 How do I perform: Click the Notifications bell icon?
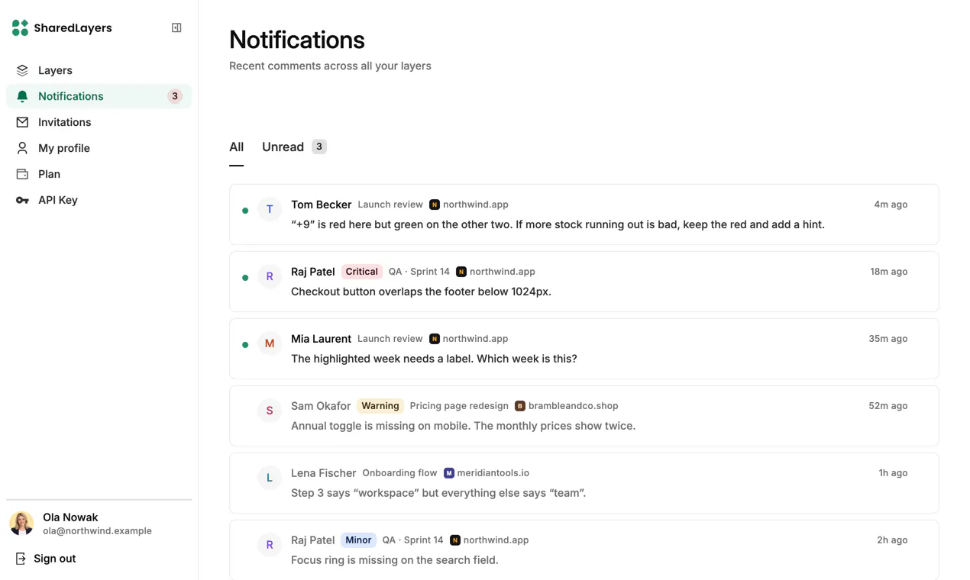coord(22,96)
